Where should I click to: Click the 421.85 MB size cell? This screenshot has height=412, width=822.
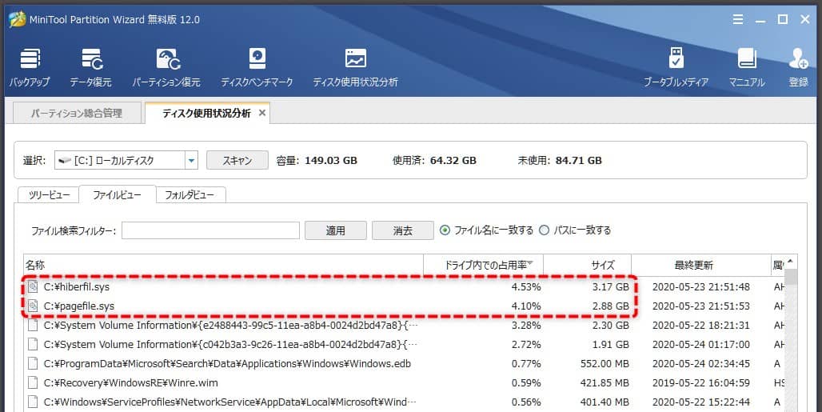click(605, 382)
